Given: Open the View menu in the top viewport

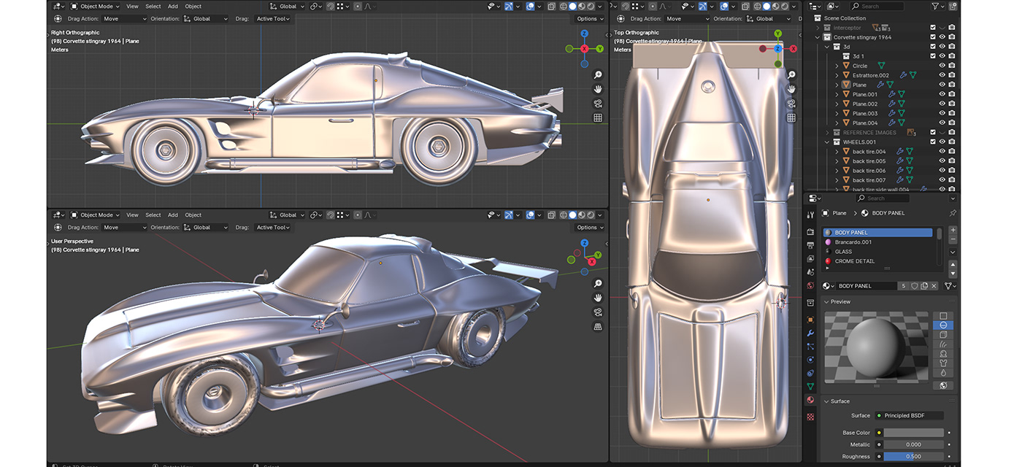Looking at the screenshot, I should 131,6.
